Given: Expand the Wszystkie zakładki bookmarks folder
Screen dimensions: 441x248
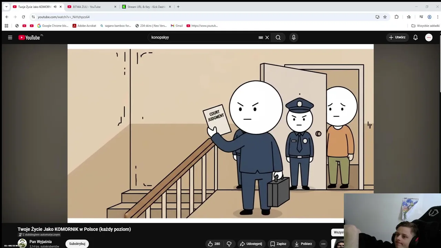Looking at the screenshot, I should click(x=425, y=25).
